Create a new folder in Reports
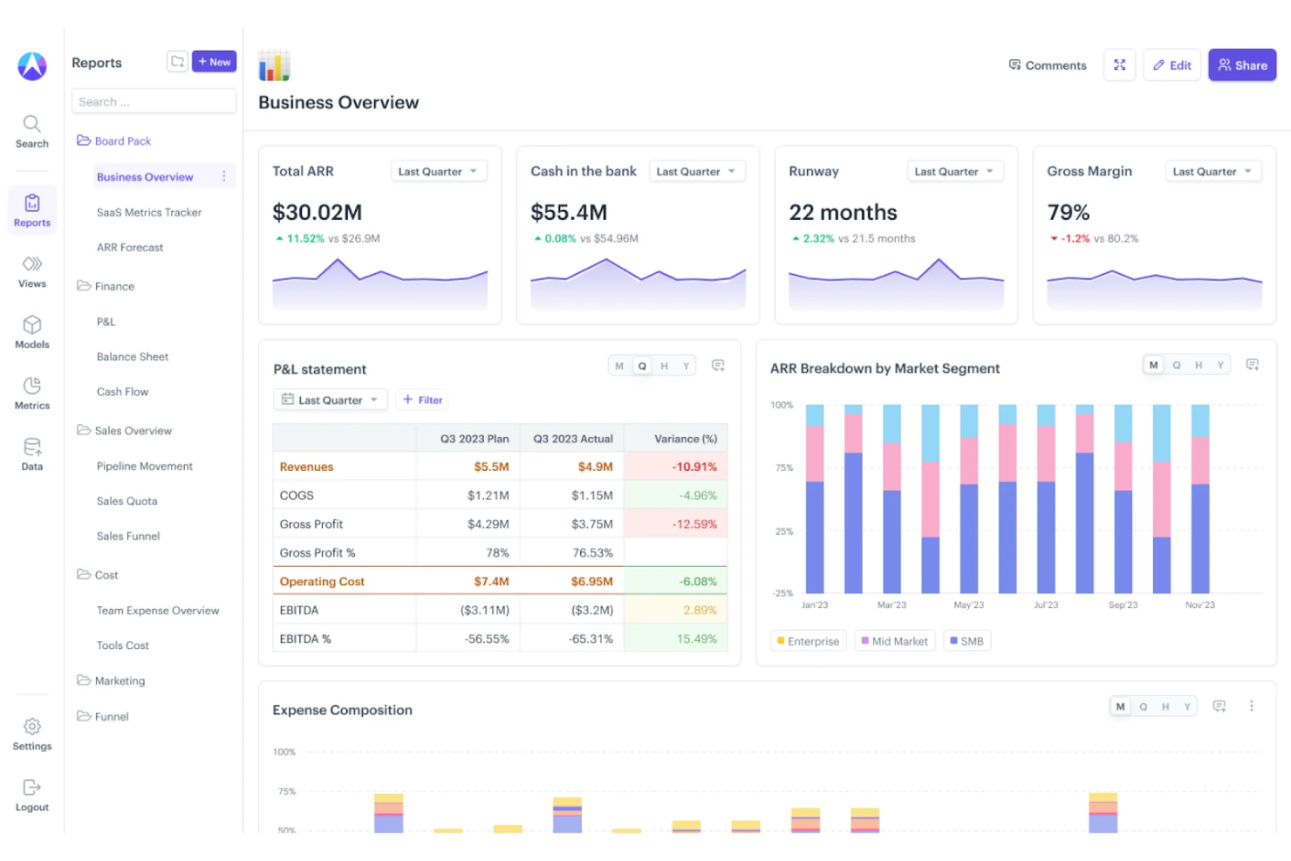 coord(177,61)
